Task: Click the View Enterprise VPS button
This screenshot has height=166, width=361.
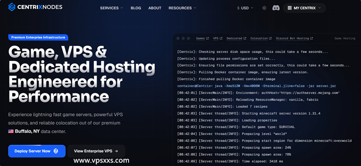Action: click(96, 151)
